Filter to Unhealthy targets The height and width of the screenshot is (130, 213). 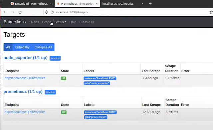22,47
